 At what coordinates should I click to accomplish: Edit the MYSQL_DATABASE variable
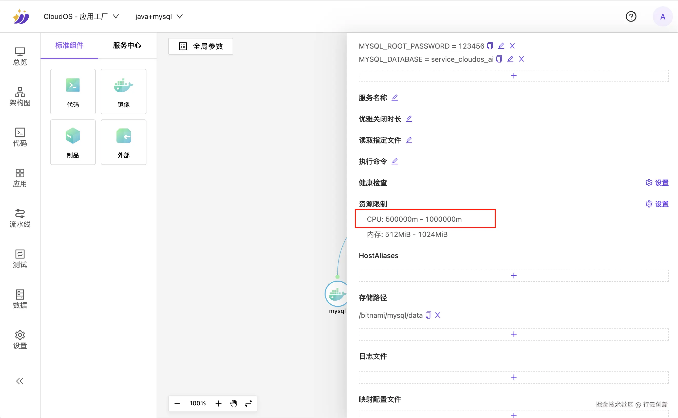click(x=510, y=59)
